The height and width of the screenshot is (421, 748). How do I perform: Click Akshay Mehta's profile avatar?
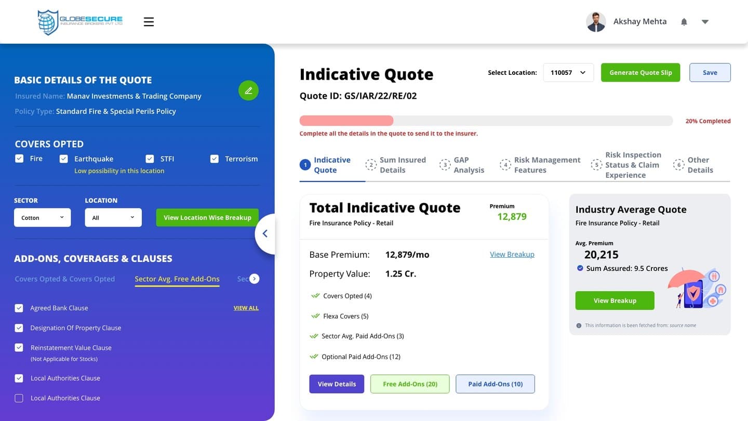596,22
